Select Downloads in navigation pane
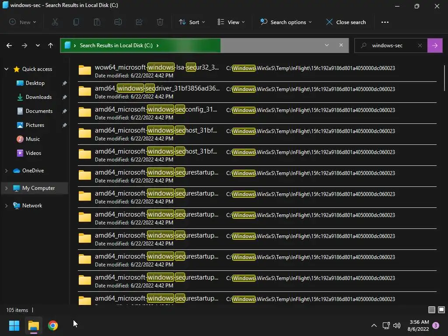The height and width of the screenshot is (336, 448). coord(34,97)
